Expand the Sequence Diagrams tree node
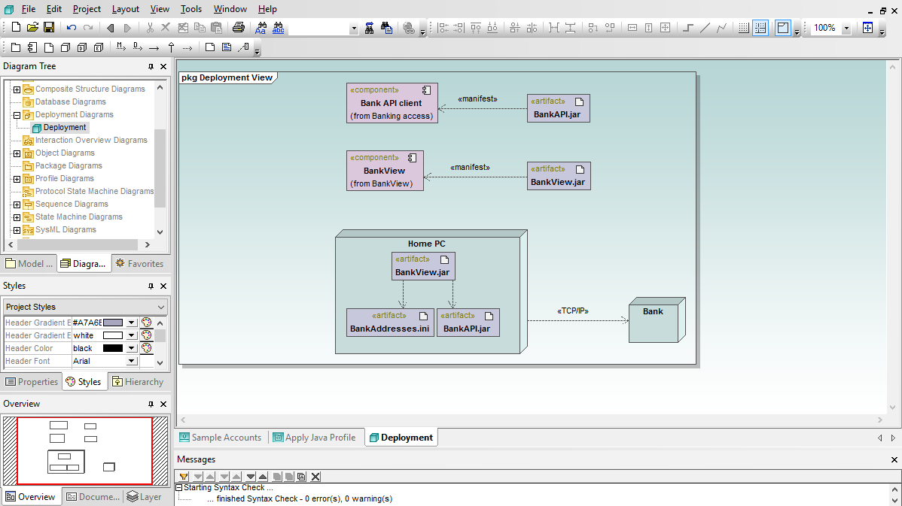The width and height of the screenshot is (902, 506). [17, 205]
